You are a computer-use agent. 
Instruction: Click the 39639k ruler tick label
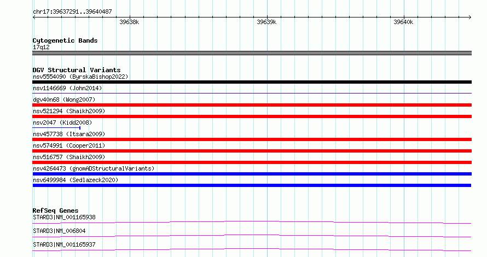[x=266, y=22]
